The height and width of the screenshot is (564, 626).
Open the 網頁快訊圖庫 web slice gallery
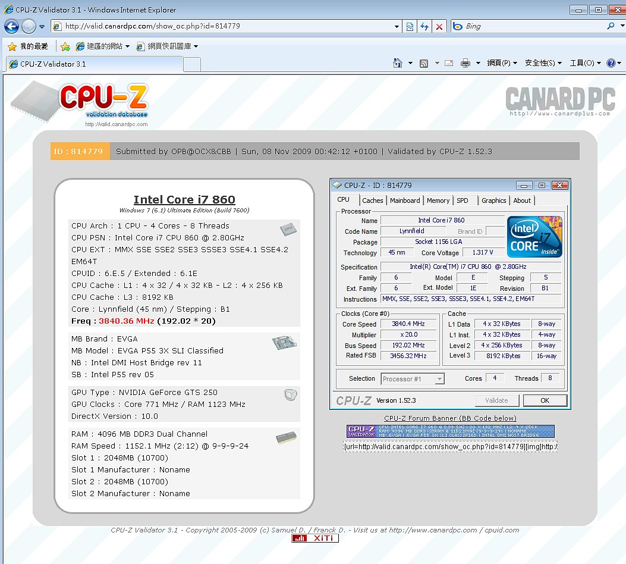point(167,46)
